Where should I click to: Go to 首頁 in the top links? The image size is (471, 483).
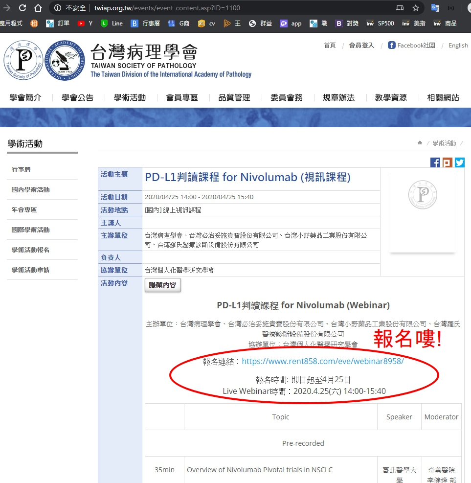330,46
